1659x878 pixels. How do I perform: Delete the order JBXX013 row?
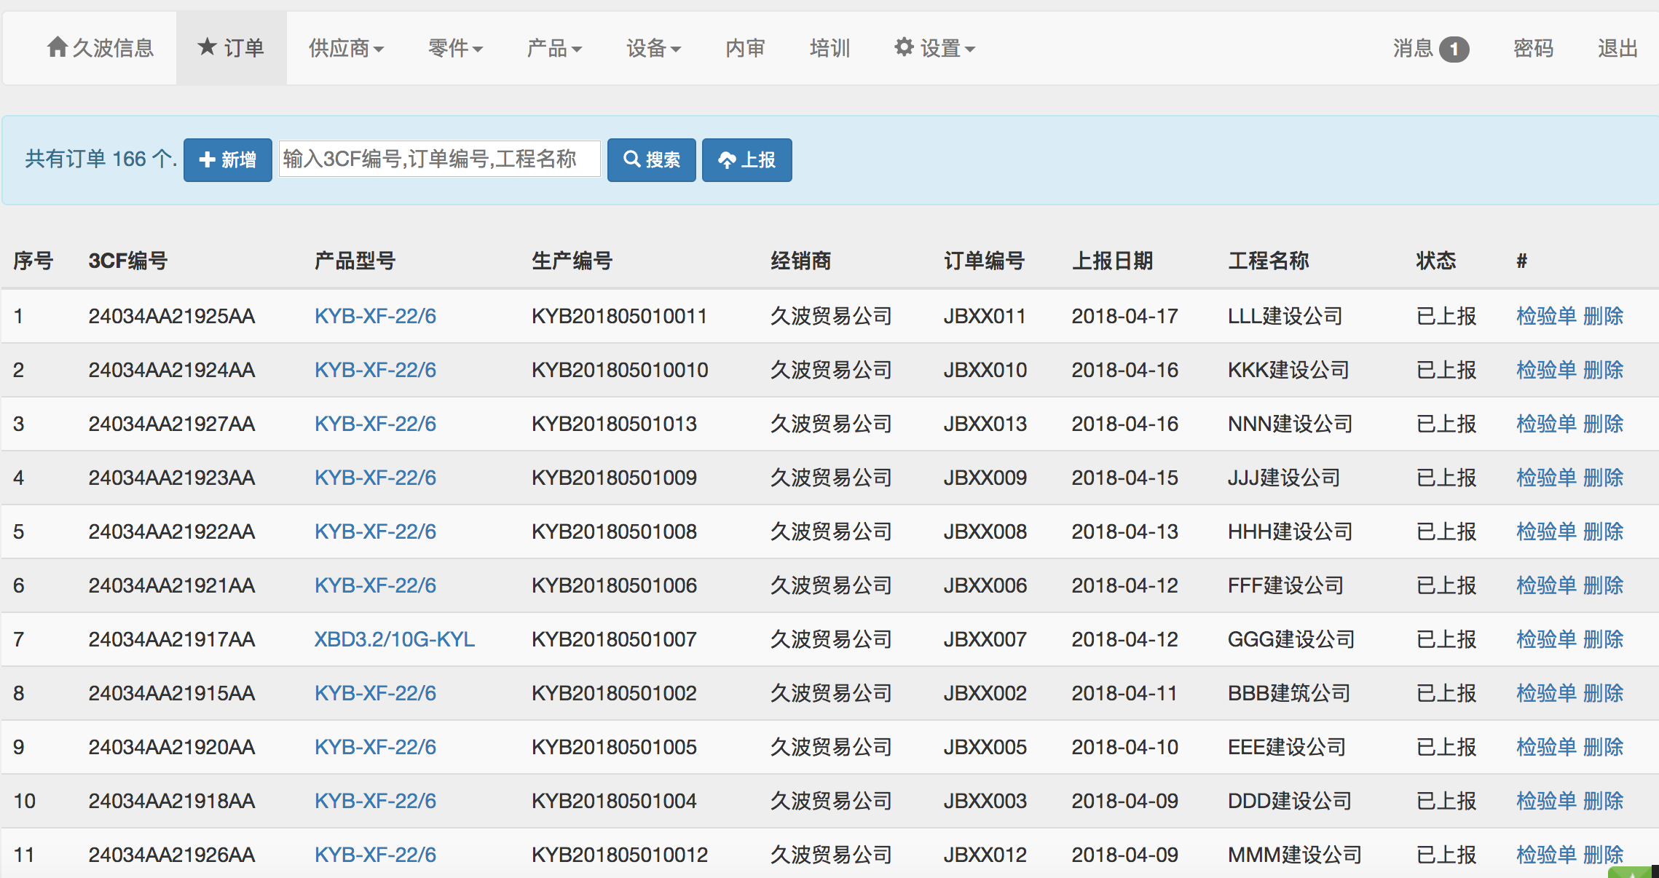point(1604,424)
